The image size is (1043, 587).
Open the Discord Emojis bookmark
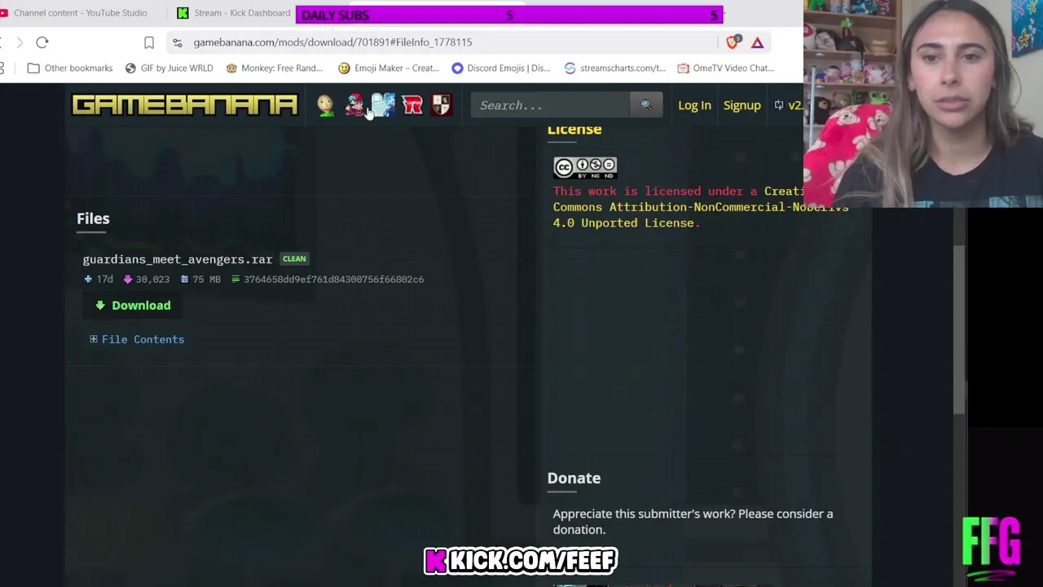point(500,68)
